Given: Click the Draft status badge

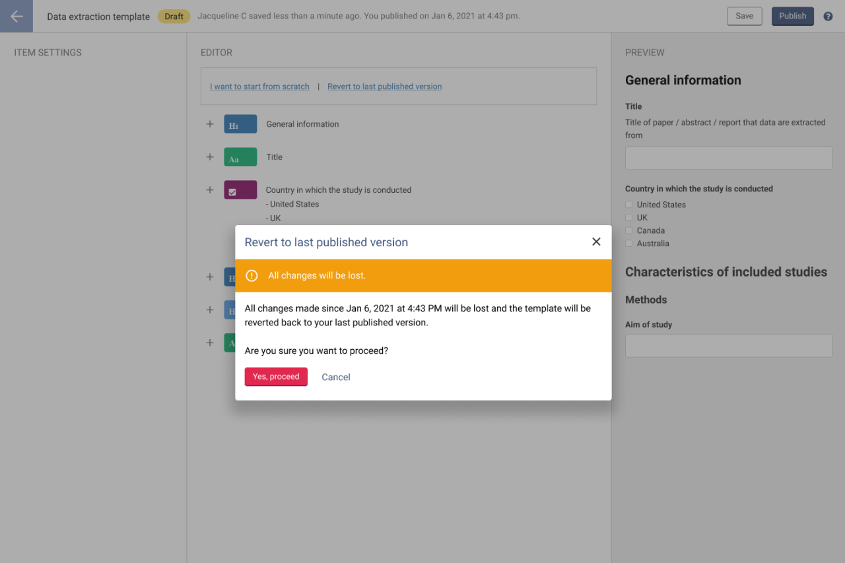Looking at the screenshot, I should [174, 17].
